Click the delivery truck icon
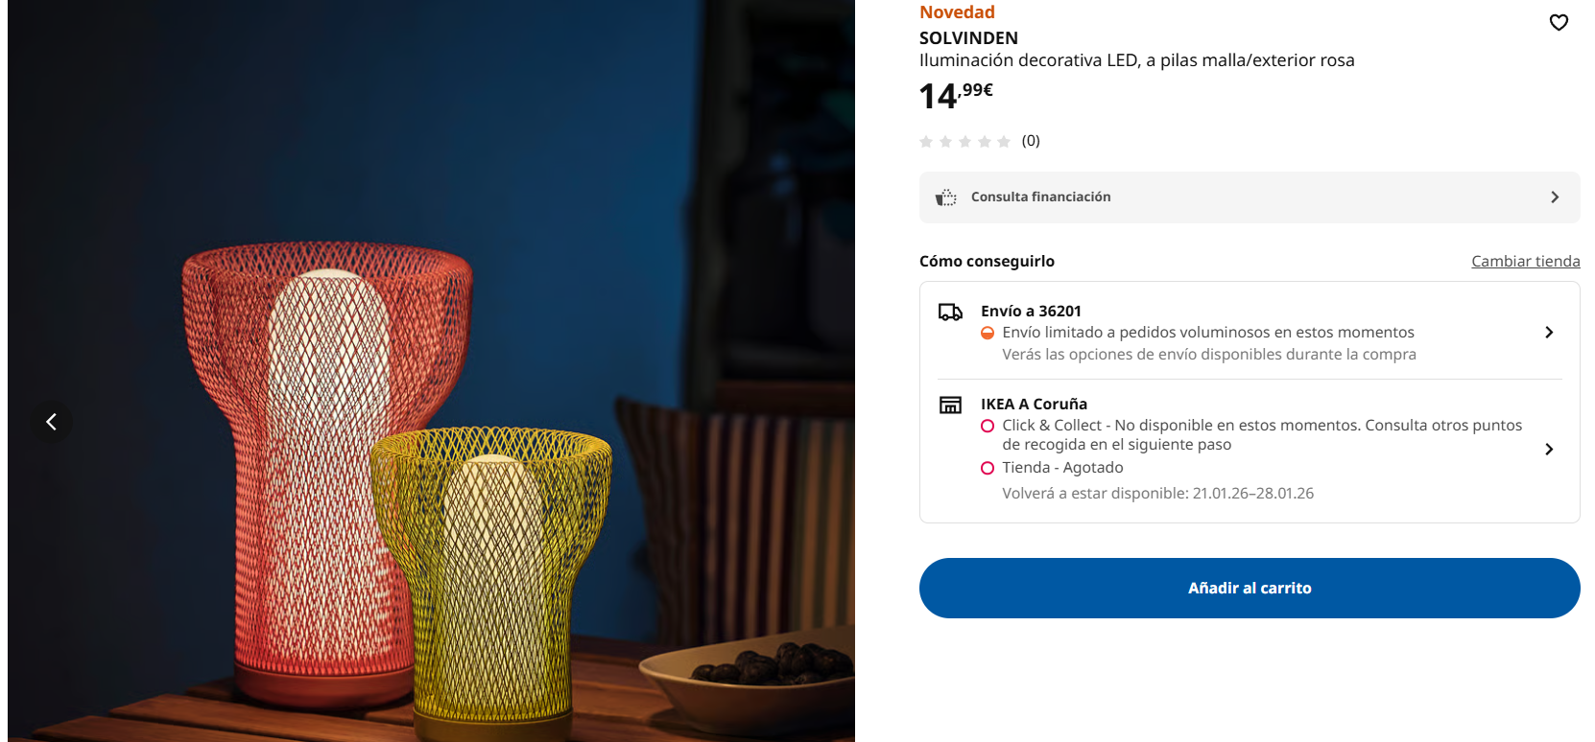Screen dimensions: 1595x742 pyautogui.click(x=950, y=313)
